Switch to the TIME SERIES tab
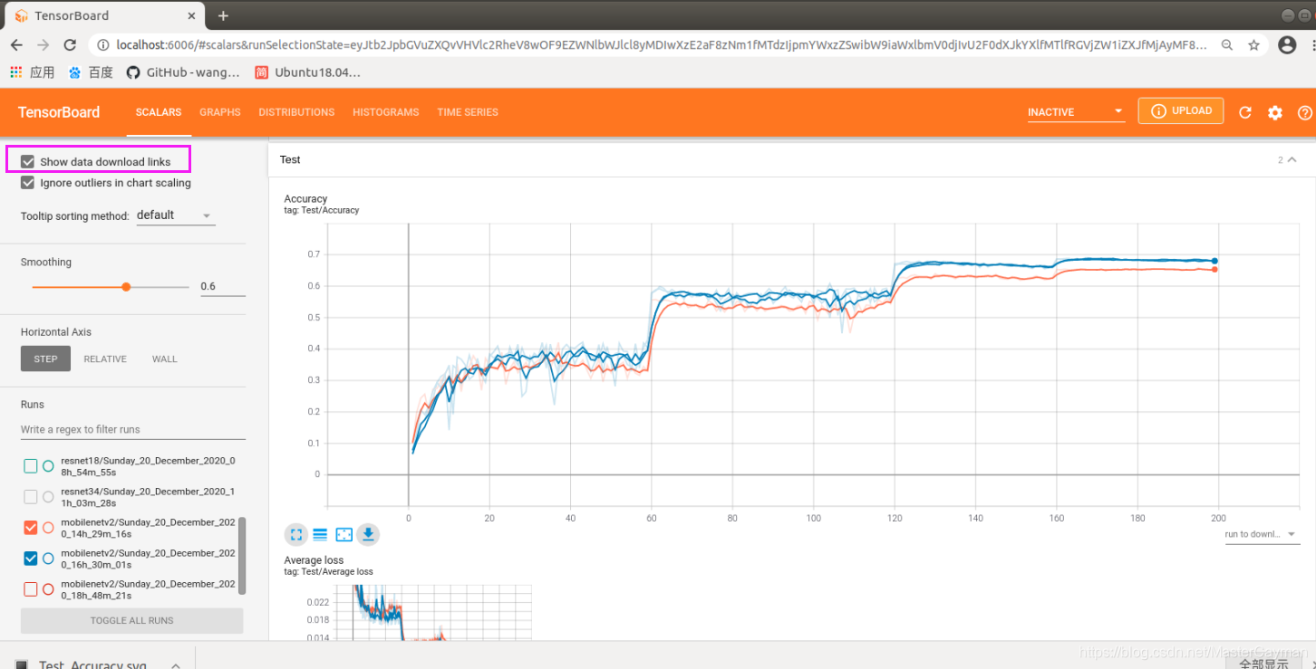 468,112
